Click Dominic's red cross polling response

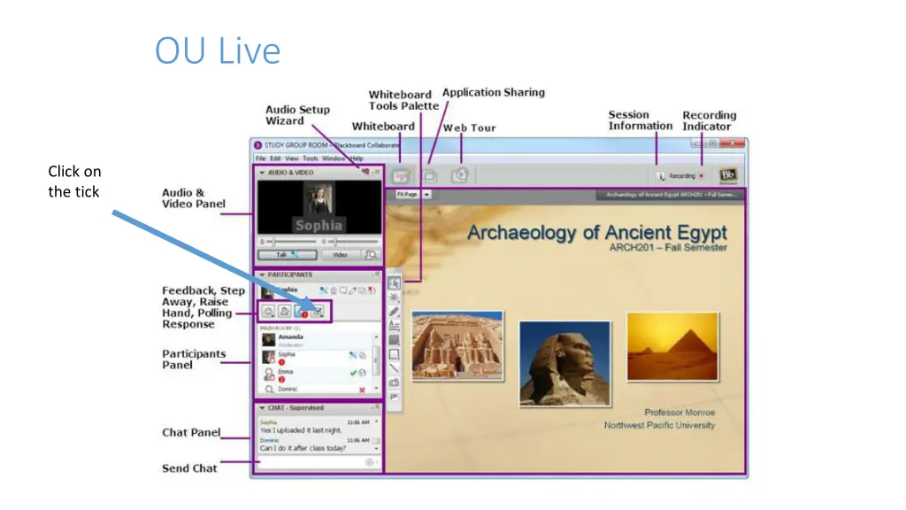click(362, 390)
